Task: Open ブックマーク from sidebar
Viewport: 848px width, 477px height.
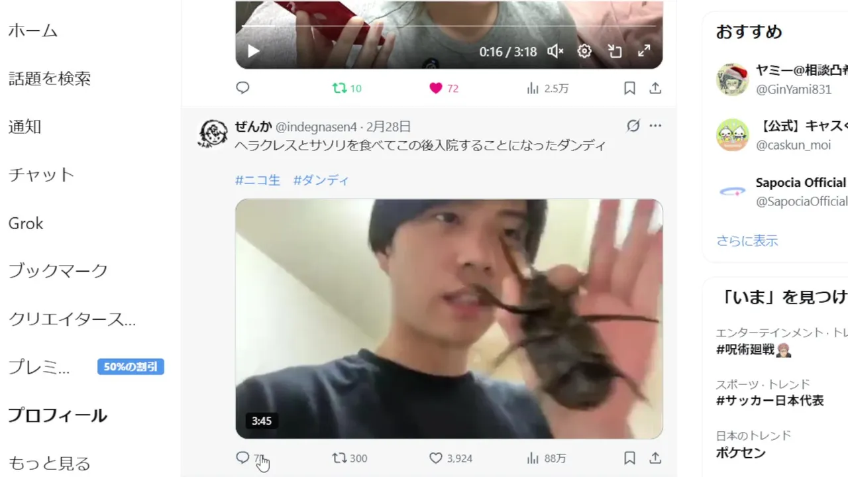Action: tap(58, 270)
